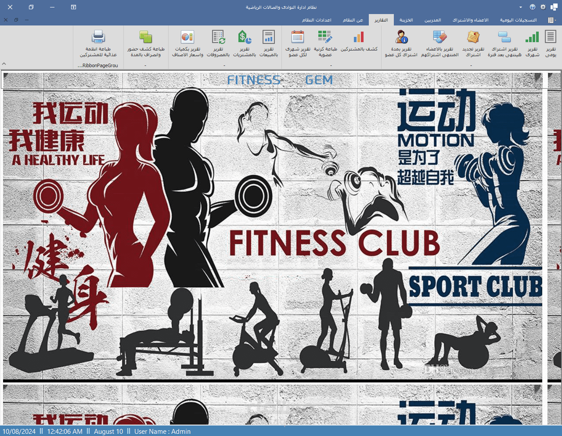
Task: Open the title bar quick access dropdown arrow
Action: (521, 7)
